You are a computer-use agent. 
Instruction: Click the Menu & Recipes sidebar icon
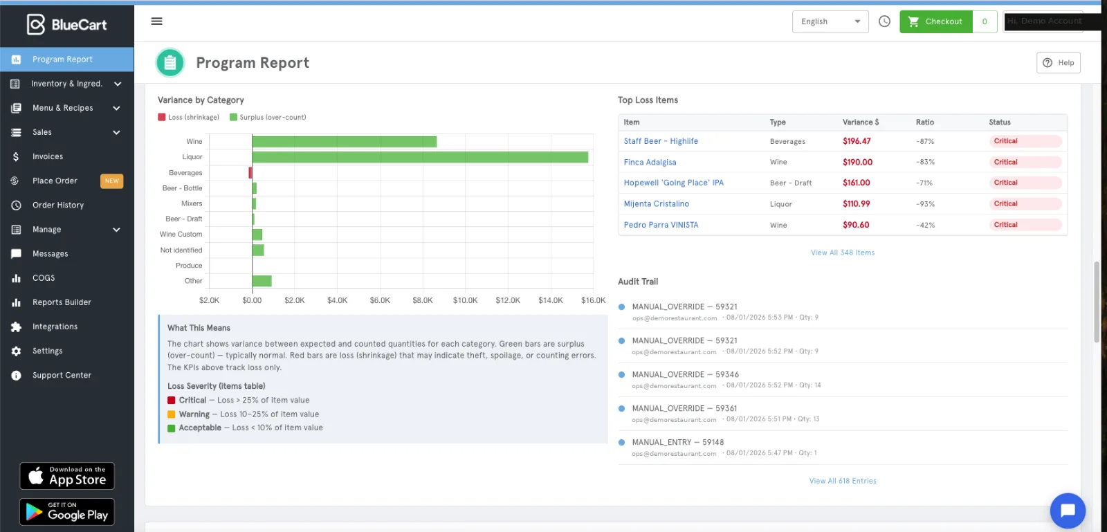click(16, 108)
